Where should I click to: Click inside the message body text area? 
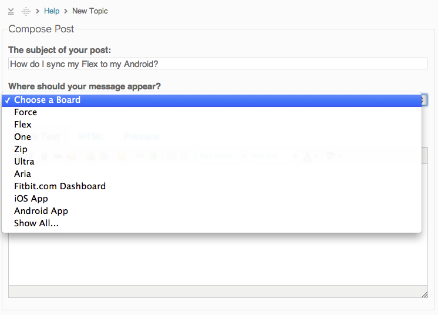[x=218, y=259]
